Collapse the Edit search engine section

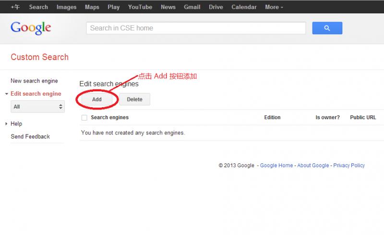[6, 94]
